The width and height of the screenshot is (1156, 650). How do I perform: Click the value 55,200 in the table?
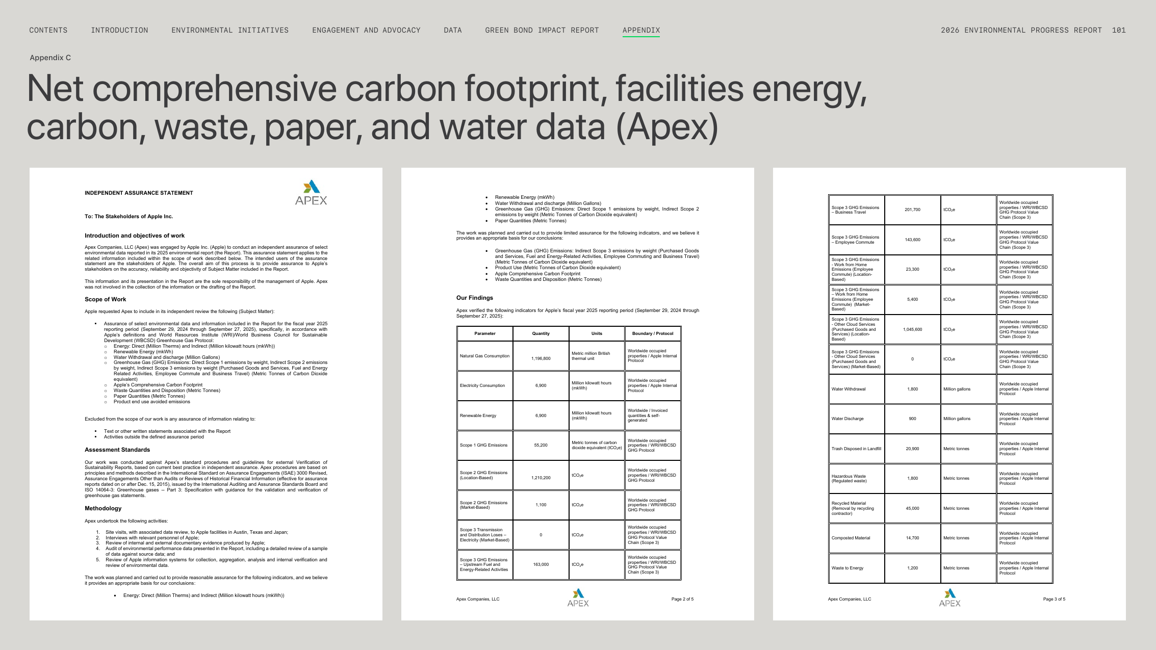point(541,445)
